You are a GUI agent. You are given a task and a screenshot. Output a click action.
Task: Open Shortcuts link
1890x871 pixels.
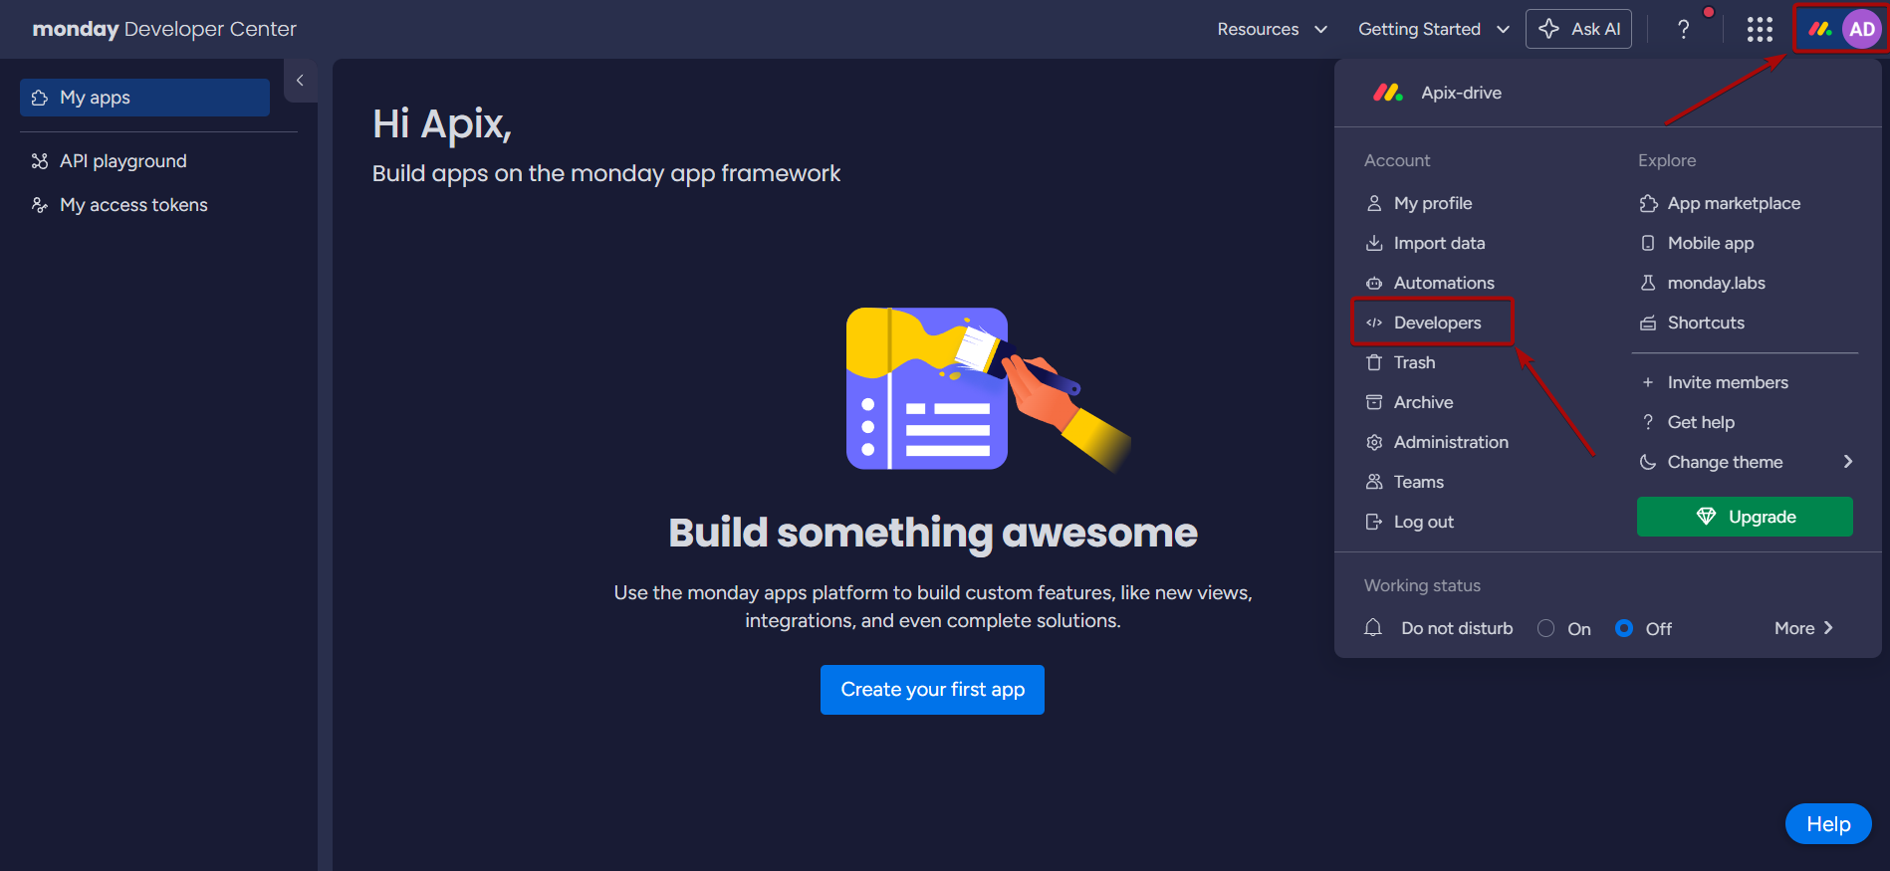point(1706,323)
